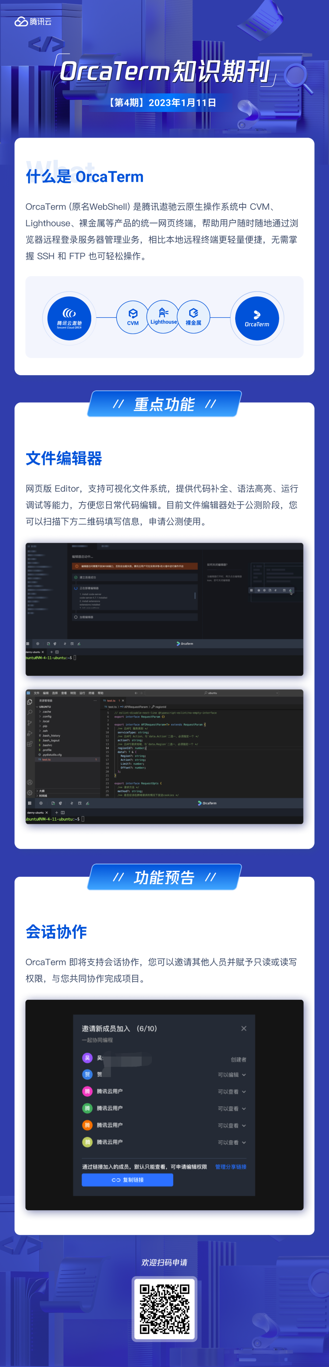Click the 创建者 label in the invite dialog
The height and width of the screenshot is (1367, 329).
(239, 1060)
